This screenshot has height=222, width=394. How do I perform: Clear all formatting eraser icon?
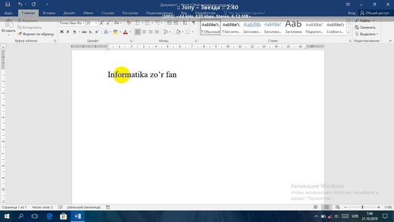[129, 23]
